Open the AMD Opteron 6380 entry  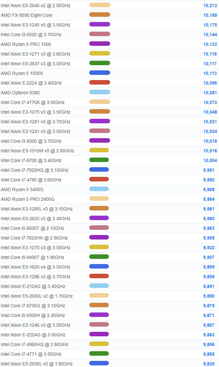[x=20, y=93]
